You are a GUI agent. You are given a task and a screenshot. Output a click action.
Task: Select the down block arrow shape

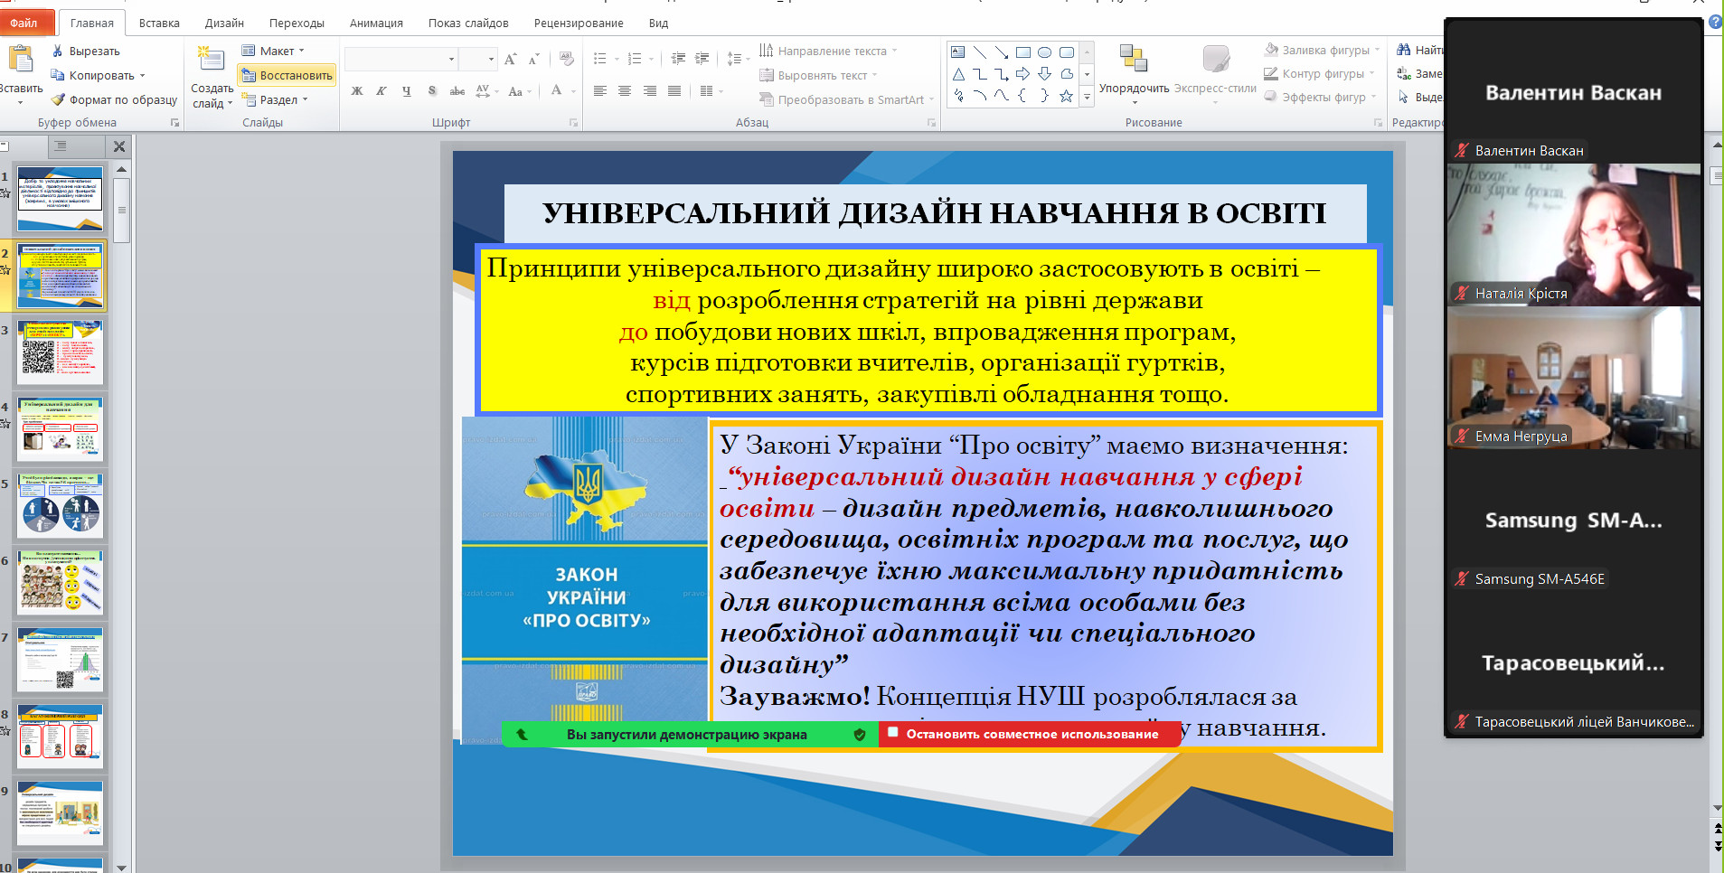click(1045, 74)
